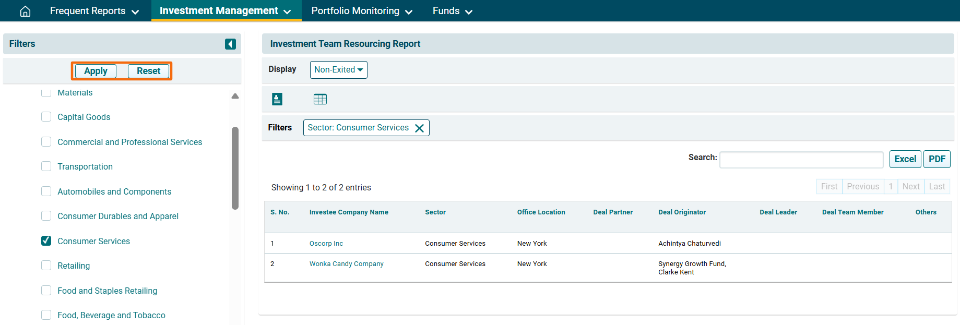Tick the Capital Goods checkbox
The image size is (960, 325).
pos(46,117)
